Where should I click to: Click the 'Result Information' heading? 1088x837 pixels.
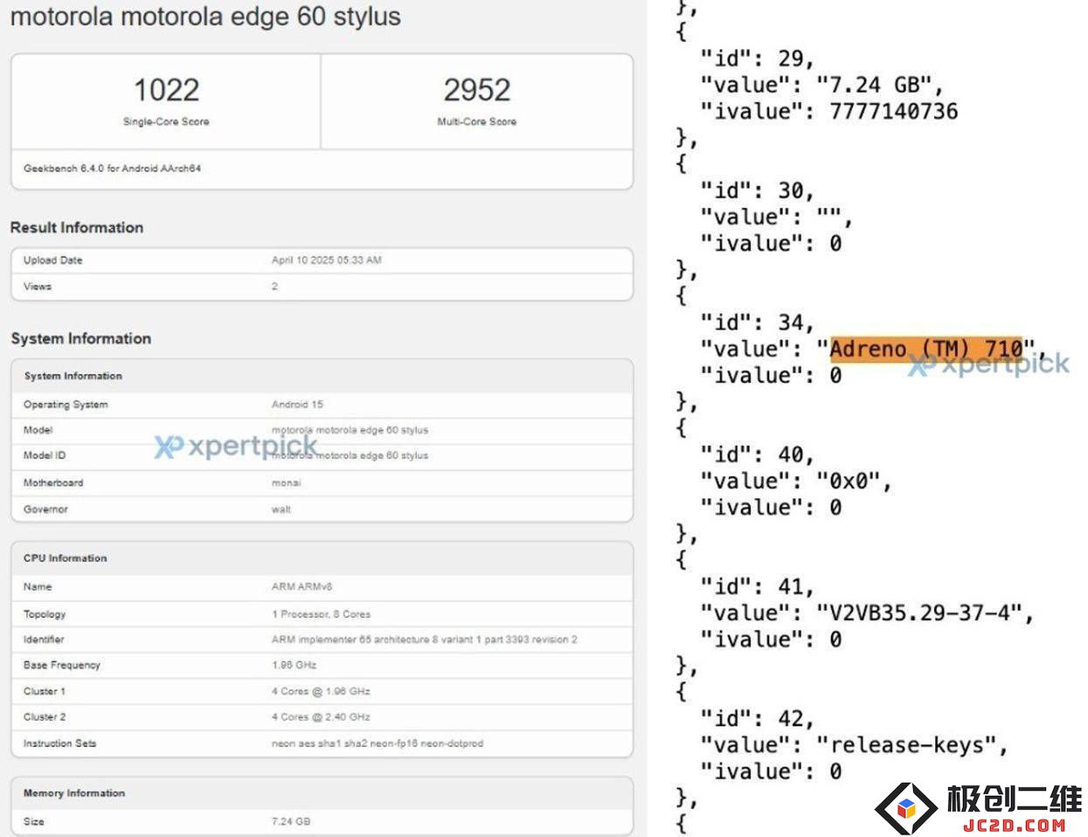pos(77,227)
